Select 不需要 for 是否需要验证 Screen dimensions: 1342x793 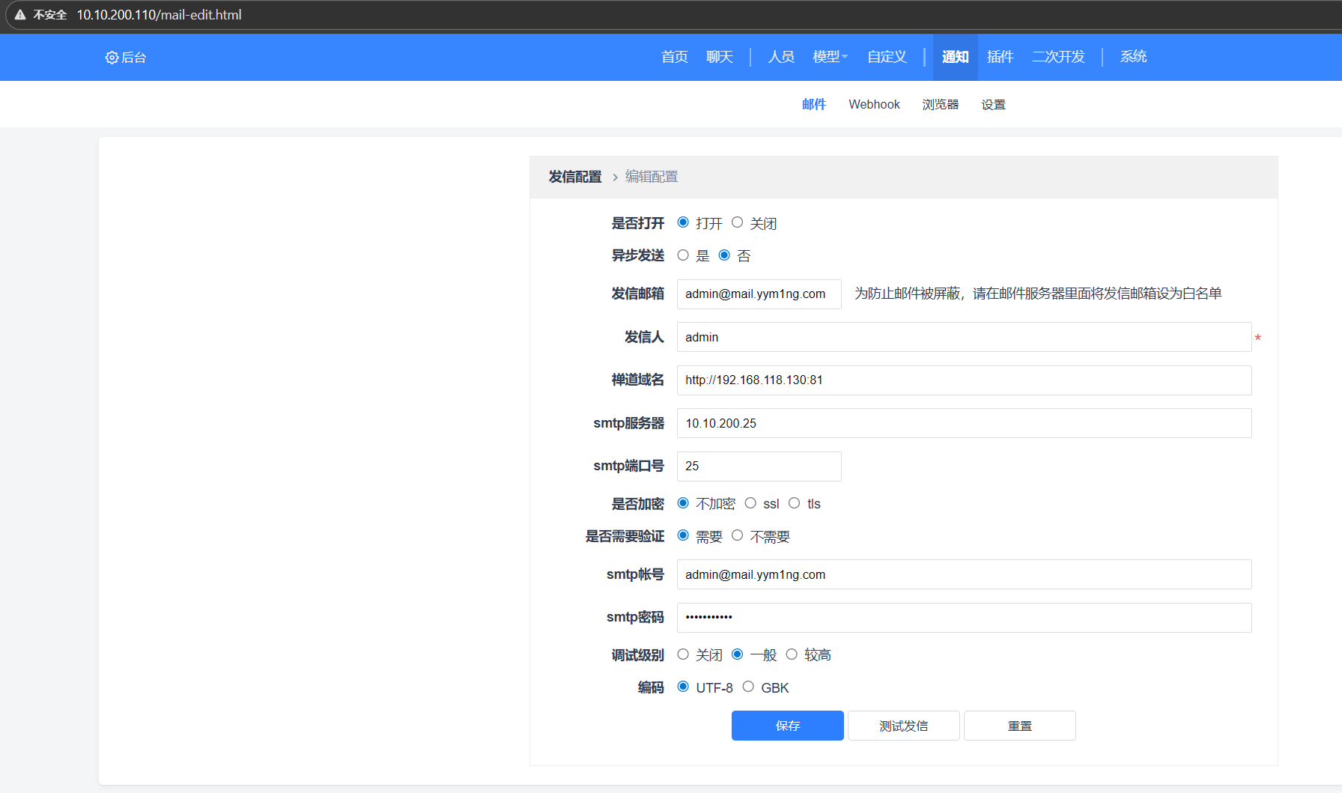point(738,535)
